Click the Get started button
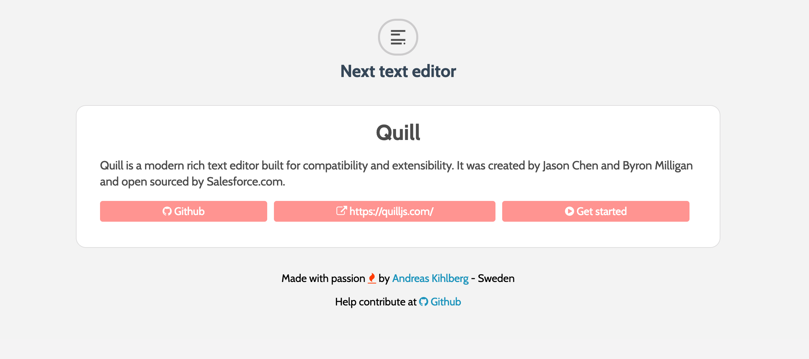 [596, 211]
